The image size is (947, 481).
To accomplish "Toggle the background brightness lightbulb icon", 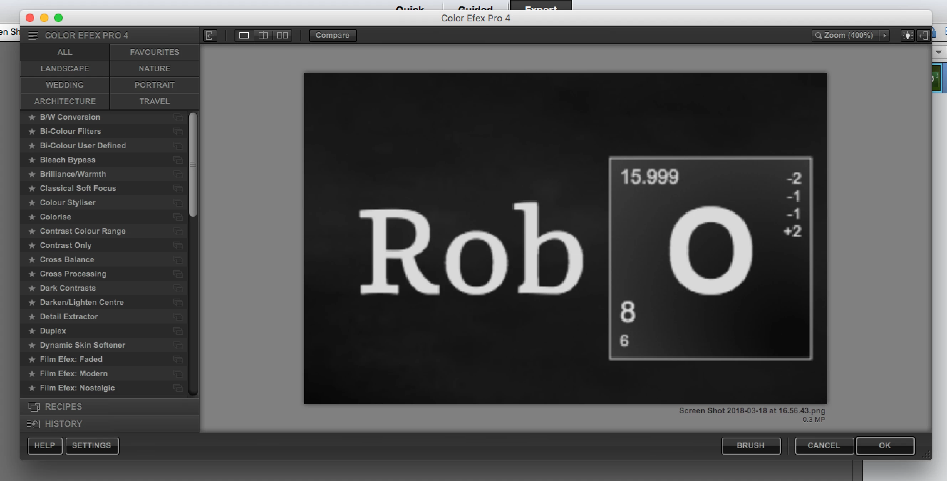I will coord(907,36).
